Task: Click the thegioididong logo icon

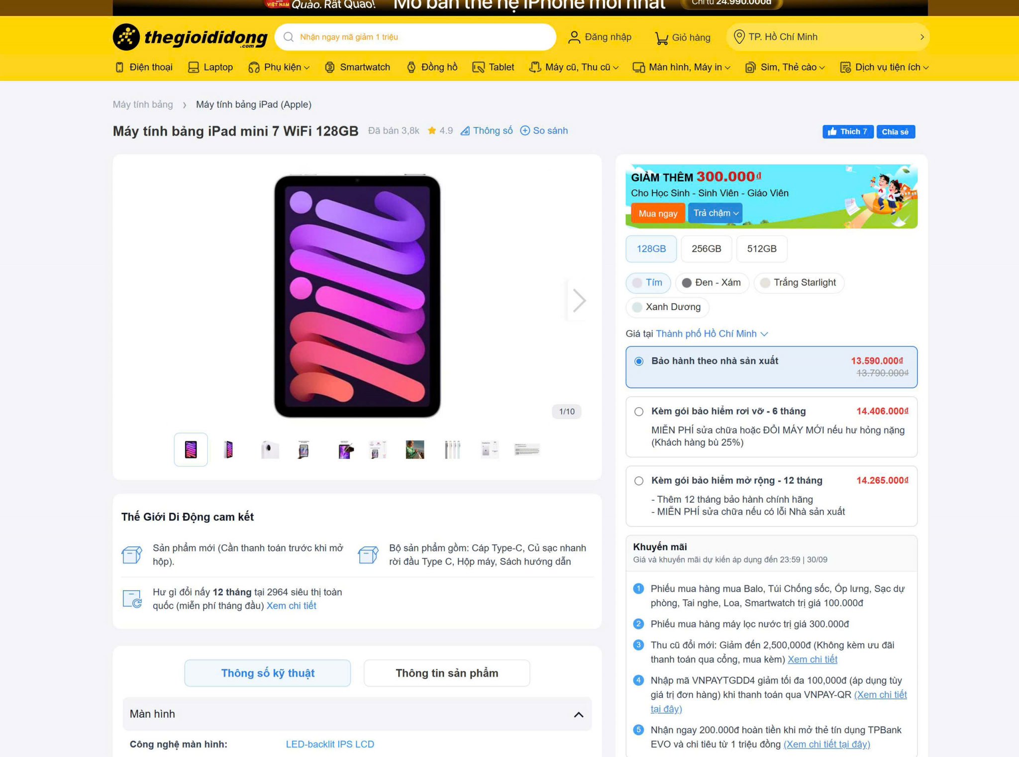Action: click(x=126, y=37)
